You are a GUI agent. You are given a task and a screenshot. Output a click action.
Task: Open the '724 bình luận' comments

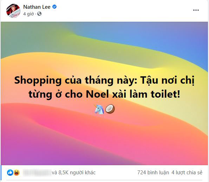point(153,173)
